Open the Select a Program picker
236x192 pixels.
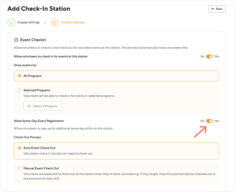43,106
